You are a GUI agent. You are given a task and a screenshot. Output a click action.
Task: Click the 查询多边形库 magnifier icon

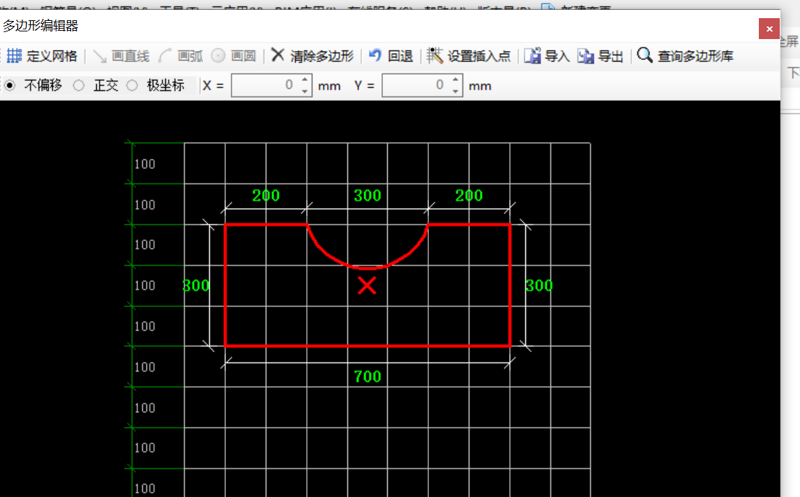click(x=645, y=54)
